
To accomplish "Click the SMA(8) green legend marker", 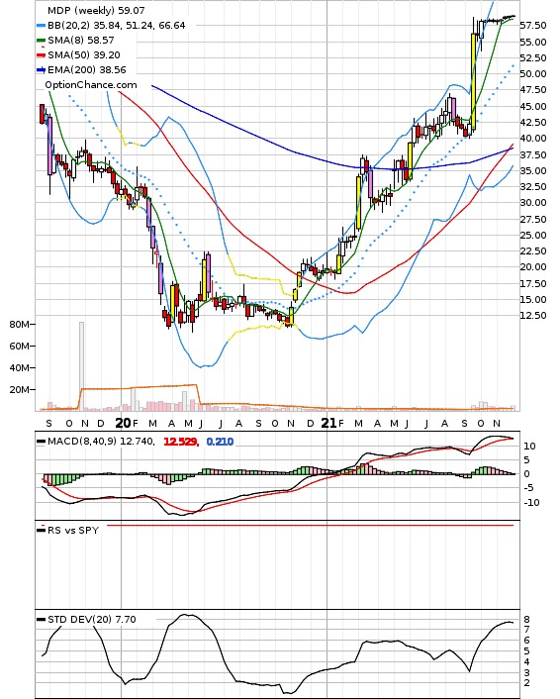I will tap(41, 41).
